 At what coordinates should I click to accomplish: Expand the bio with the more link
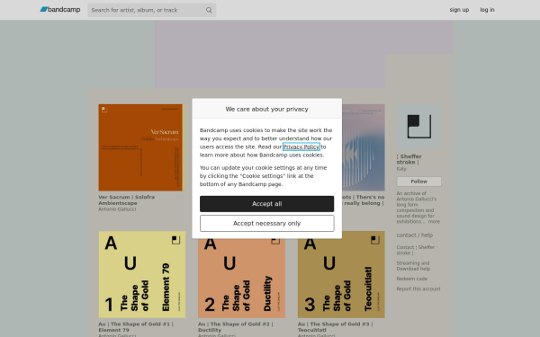tap(434, 222)
